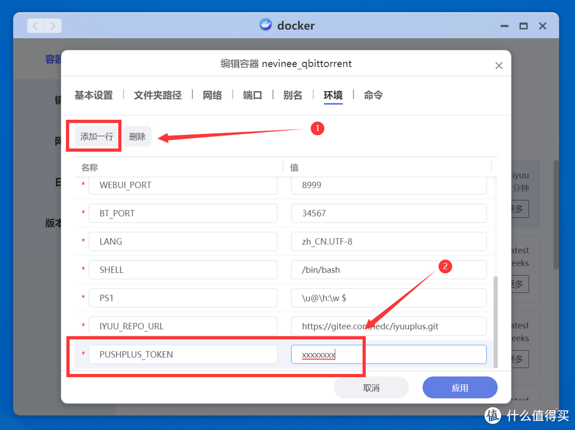Apply changes with the 应用 button
This screenshot has width=575, height=430.
coord(460,388)
